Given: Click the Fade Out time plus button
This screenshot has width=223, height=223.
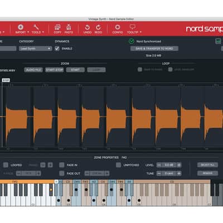Looking at the screenshot, I should 107,173.
